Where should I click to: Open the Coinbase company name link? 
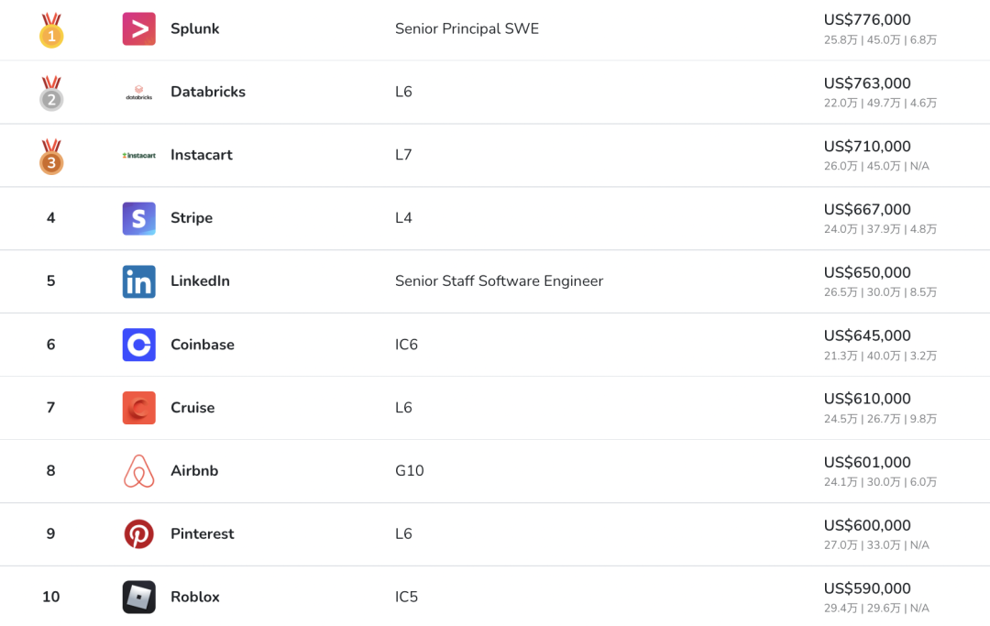click(202, 345)
